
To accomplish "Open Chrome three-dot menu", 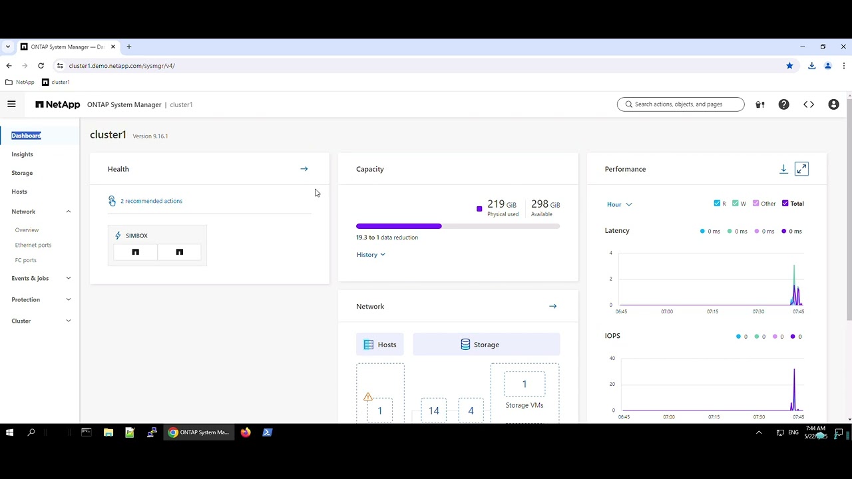I will click(844, 66).
